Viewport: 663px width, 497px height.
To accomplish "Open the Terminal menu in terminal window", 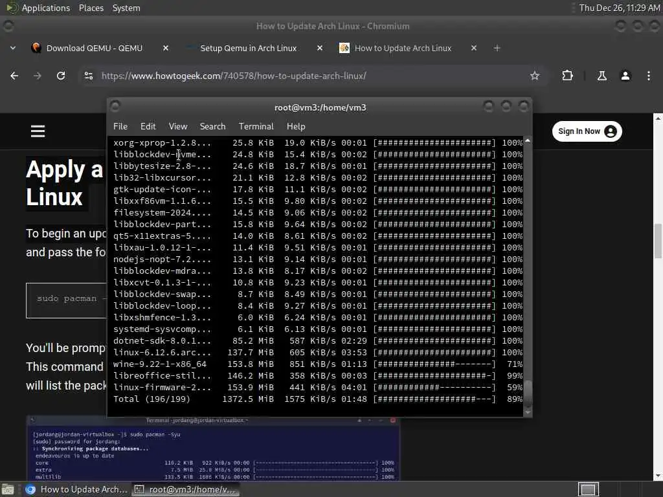I will (256, 126).
